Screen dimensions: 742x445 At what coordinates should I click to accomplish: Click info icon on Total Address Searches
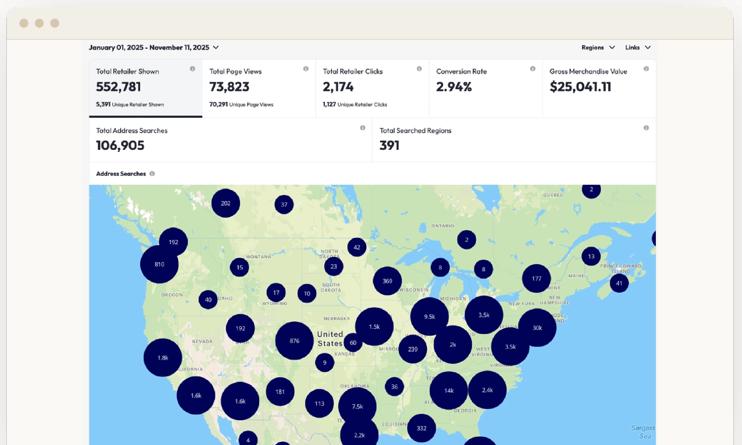point(363,128)
